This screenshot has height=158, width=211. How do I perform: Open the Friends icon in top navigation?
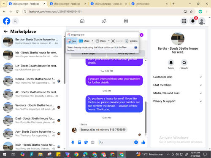click(104, 21)
